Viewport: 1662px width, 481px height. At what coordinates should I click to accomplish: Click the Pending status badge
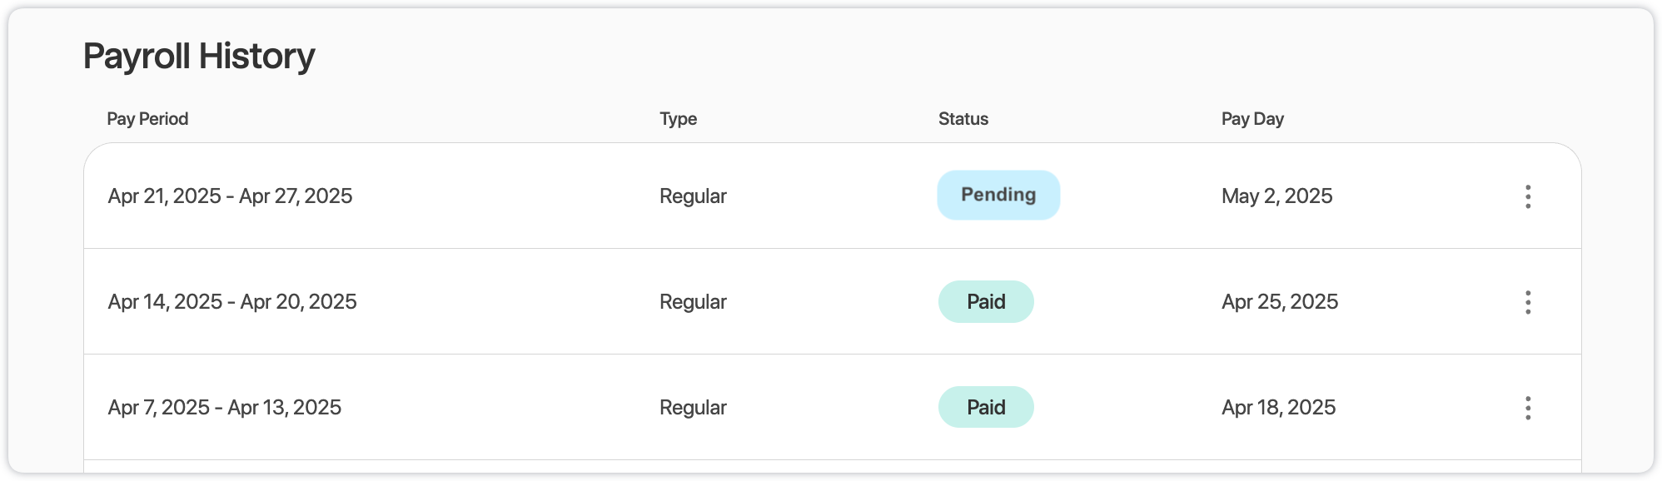998,196
